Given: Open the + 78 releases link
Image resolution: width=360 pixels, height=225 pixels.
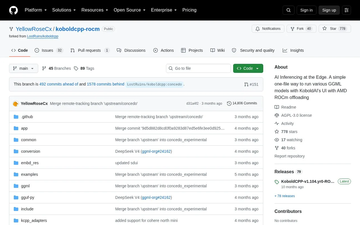Looking at the screenshot, I should pos(285,196).
